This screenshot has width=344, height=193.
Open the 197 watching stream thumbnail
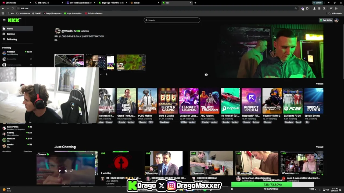(302, 163)
